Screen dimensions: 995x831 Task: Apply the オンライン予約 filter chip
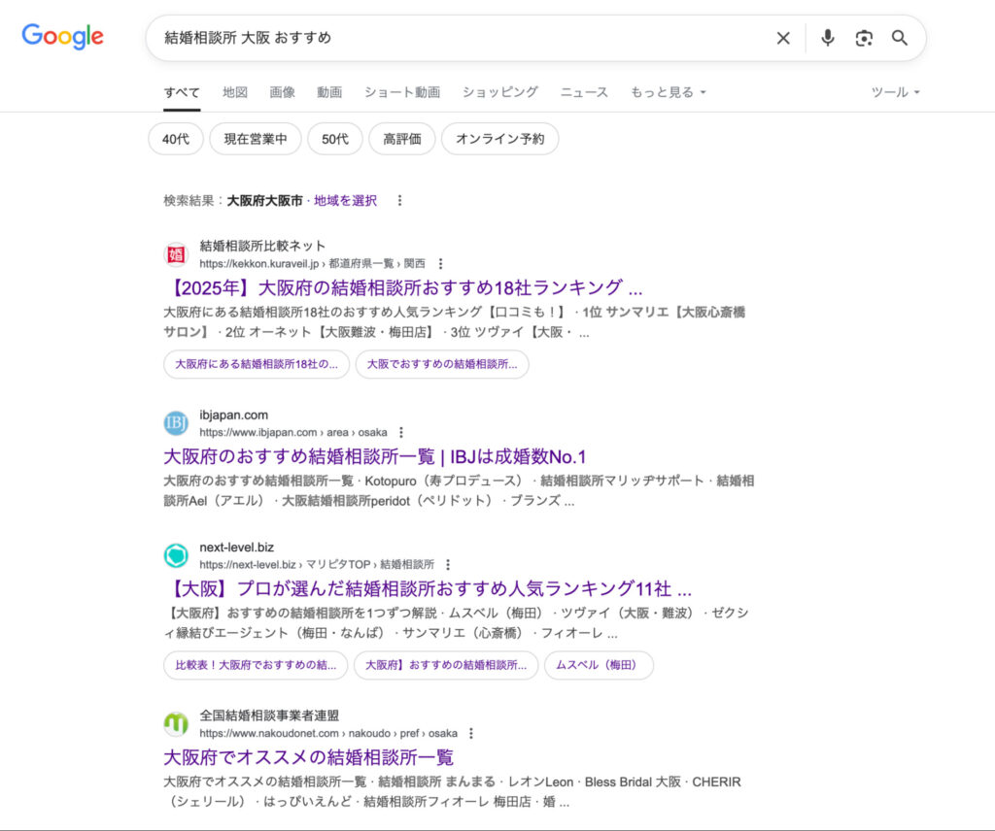point(500,139)
